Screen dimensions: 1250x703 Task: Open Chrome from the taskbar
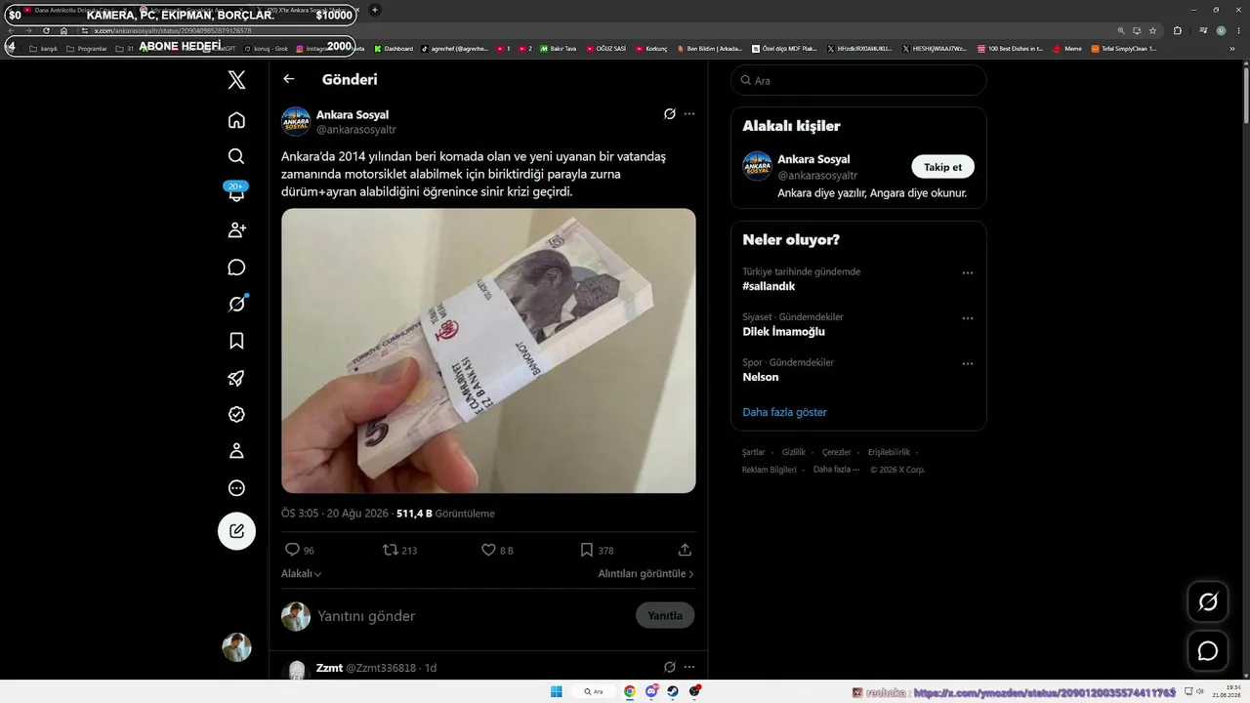point(630,691)
